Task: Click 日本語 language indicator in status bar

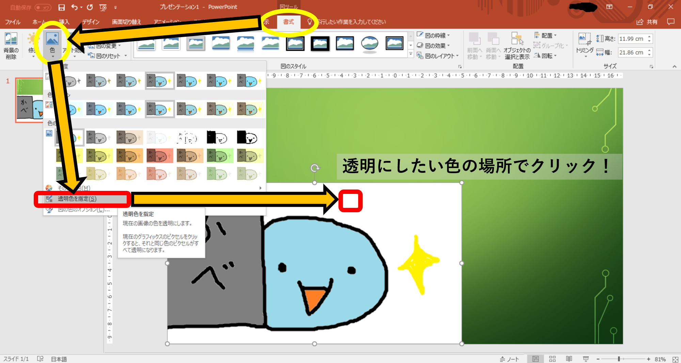Action: (59, 359)
